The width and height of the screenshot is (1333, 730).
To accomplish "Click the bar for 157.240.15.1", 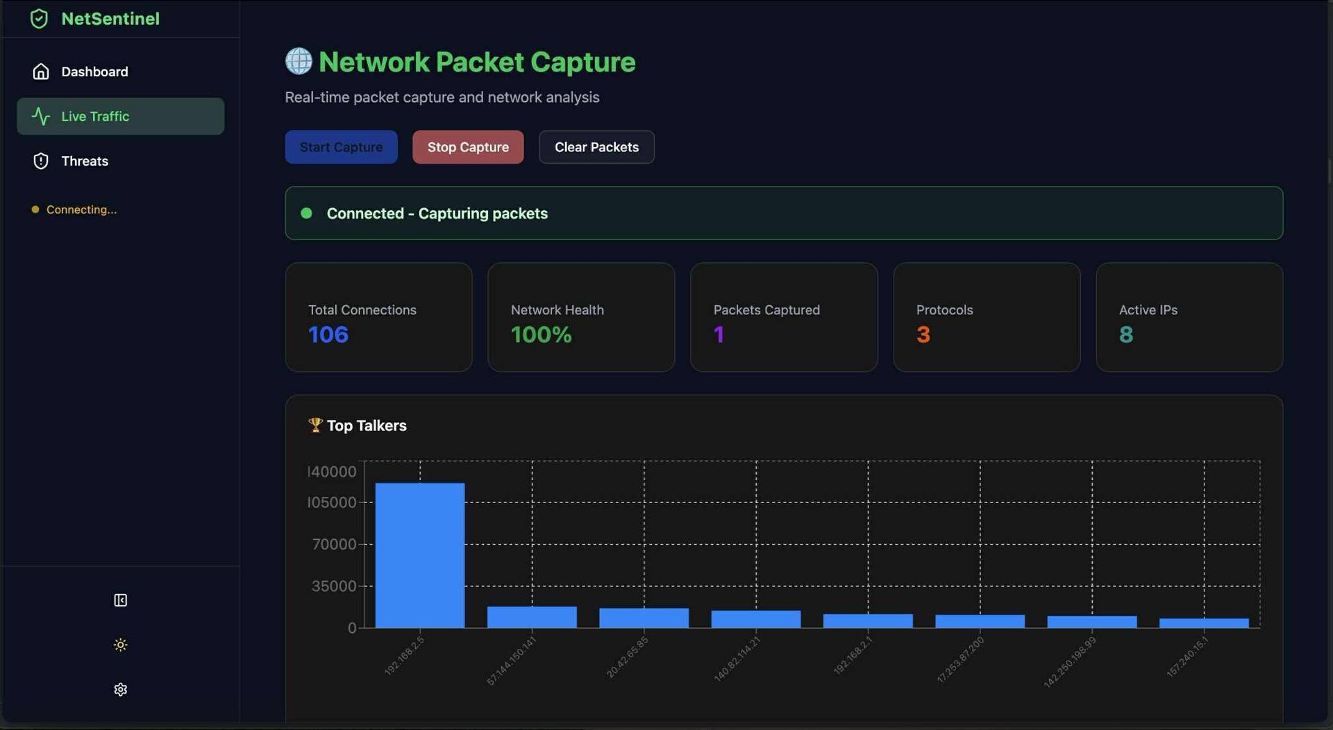I will pos(1205,623).
